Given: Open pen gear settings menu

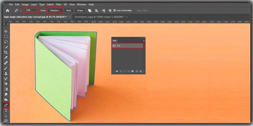Looking at the screenshot, I should (110, 11).
